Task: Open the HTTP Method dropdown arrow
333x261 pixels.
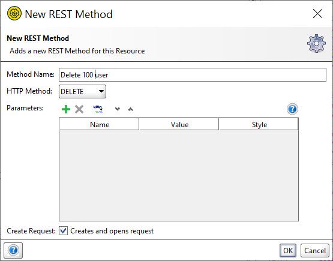Action: click(101, 92)
